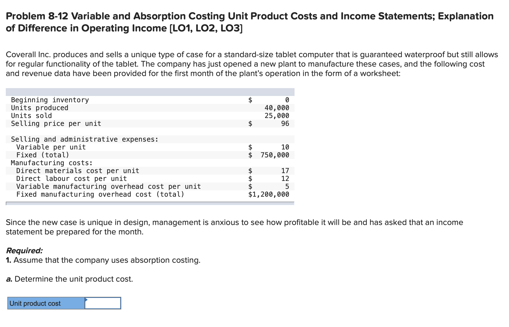Select the Required: section label

pyautogui.click(x=24, y=250)
